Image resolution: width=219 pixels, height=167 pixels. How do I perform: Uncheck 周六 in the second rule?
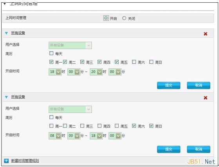click(134, 126)
